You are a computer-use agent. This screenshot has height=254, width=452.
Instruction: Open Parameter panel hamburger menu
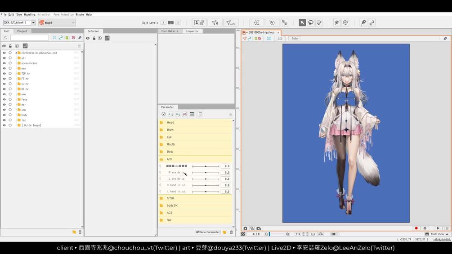point(231,114)
